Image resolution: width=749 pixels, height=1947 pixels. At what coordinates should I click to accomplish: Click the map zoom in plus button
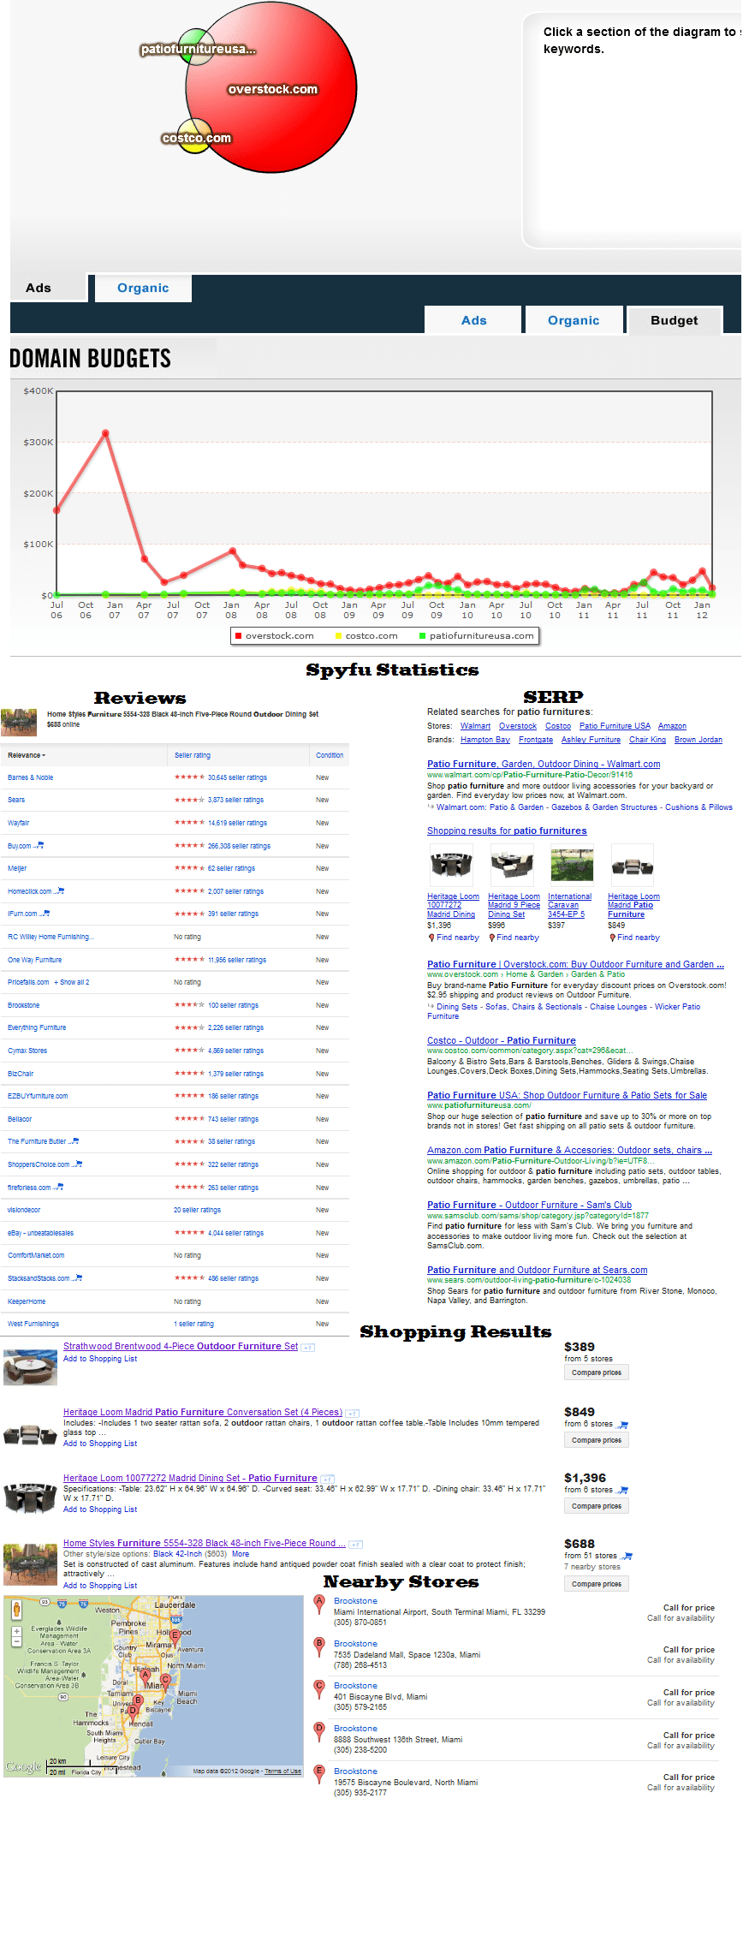coord(16,1631)
